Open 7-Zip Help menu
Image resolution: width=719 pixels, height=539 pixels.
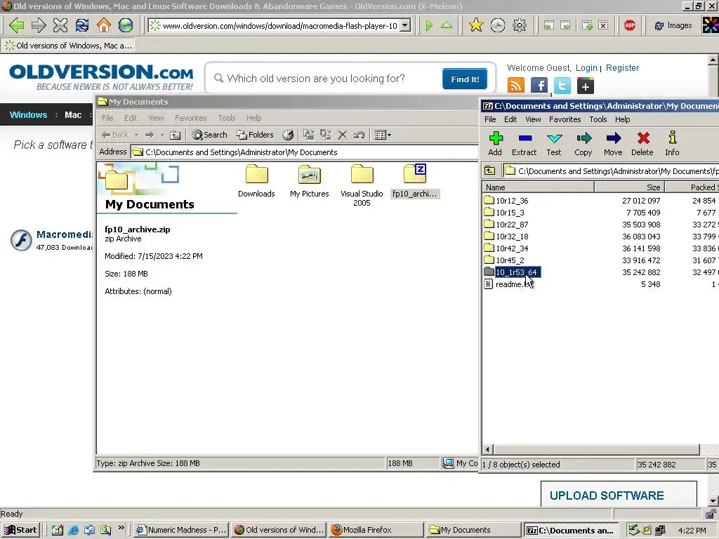pos(622,119)
